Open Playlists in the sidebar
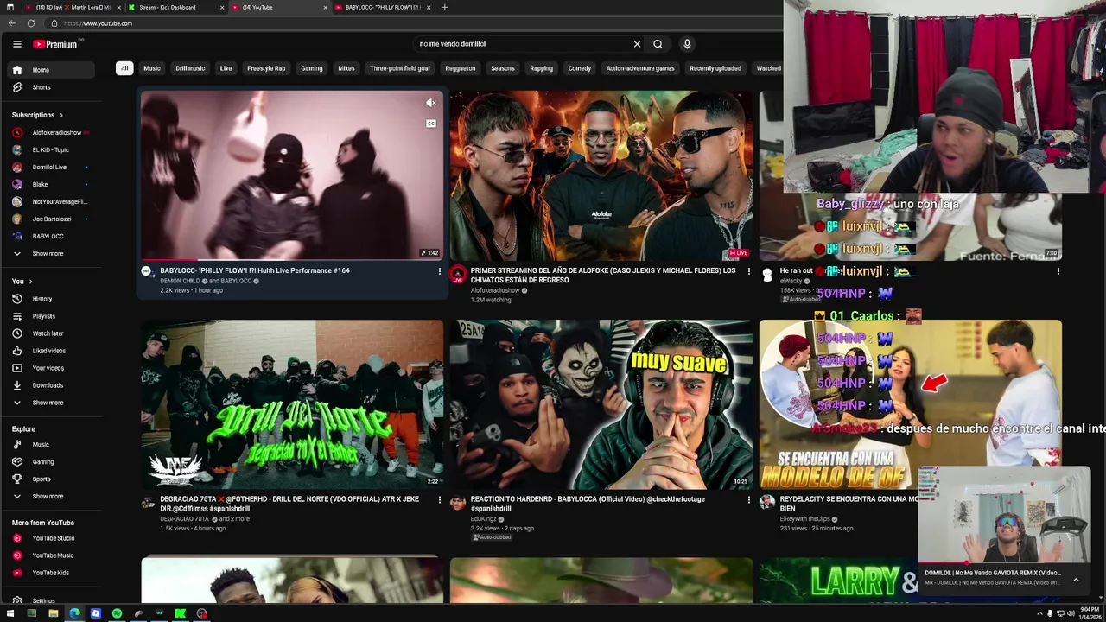Screen dimensions: 1106x622 [51, 316]
